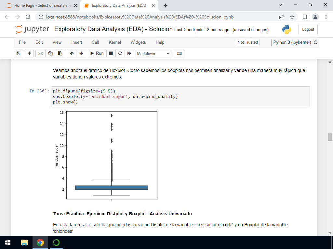Screen dimensions: 333x249
Task: Move selected cell up arrow
Action: tap(72, 53)
